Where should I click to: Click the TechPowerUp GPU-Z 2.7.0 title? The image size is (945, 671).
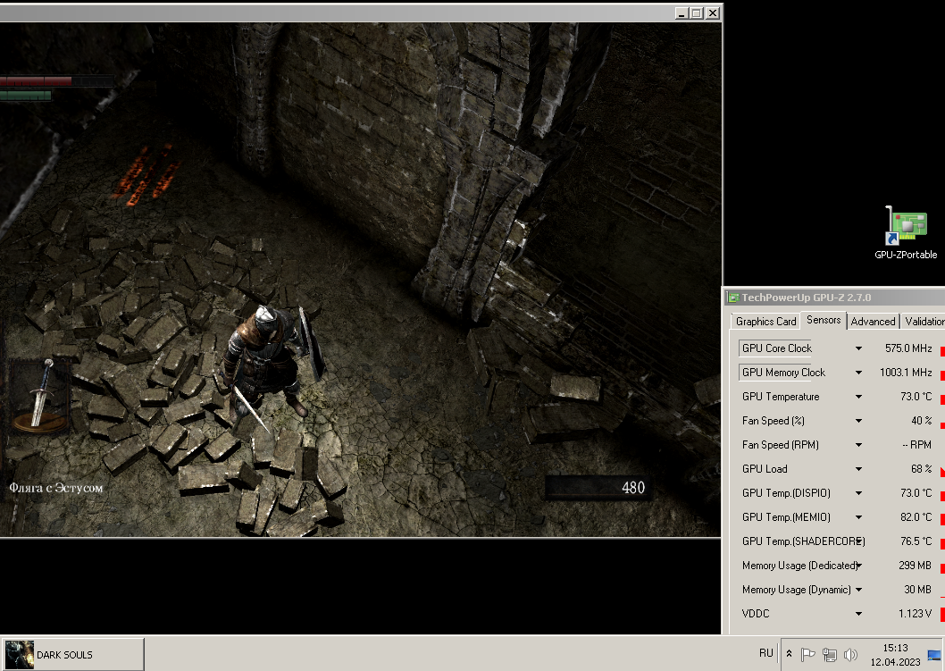pos(806,298)
